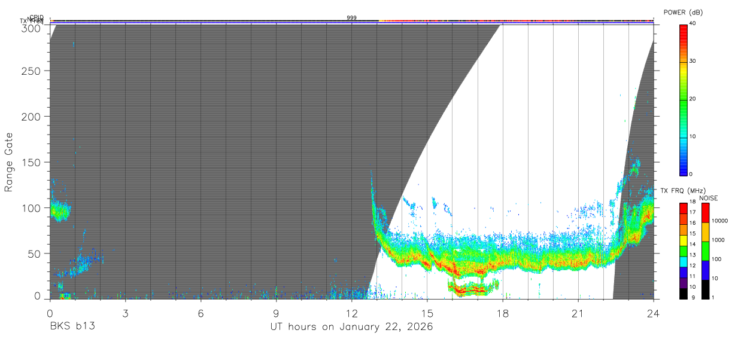
Task: Click the 9 tick on UT hours axis
Action: coord(276,313)
